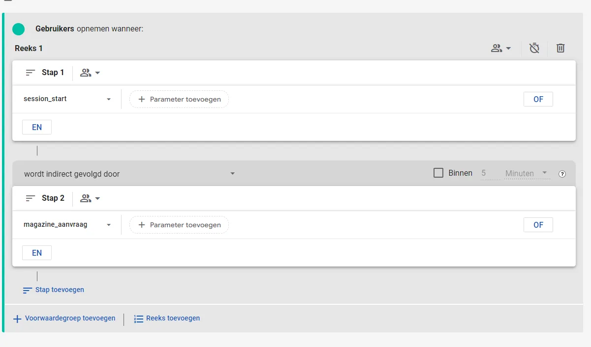Open the session_start event dropdown
The height and width of the screenshot is (347, 591).
(67, 99)
